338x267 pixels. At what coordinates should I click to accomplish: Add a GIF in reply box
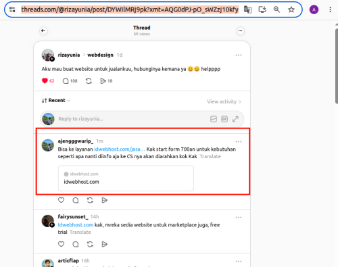point(224,119)
